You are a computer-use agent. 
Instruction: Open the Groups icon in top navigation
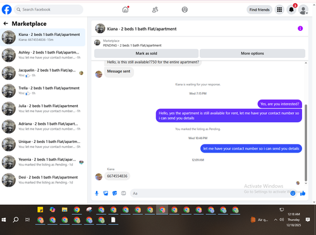(185, 9)
